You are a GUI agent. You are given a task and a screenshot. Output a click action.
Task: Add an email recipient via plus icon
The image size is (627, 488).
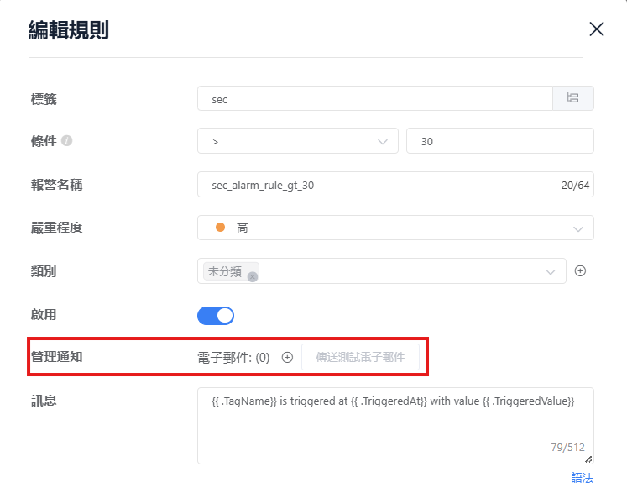pos(287,357)
